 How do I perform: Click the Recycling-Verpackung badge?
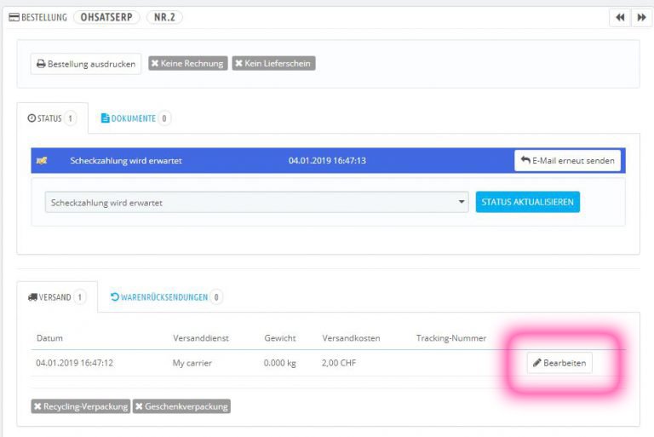pyautogui.click(x=81, y=406)
